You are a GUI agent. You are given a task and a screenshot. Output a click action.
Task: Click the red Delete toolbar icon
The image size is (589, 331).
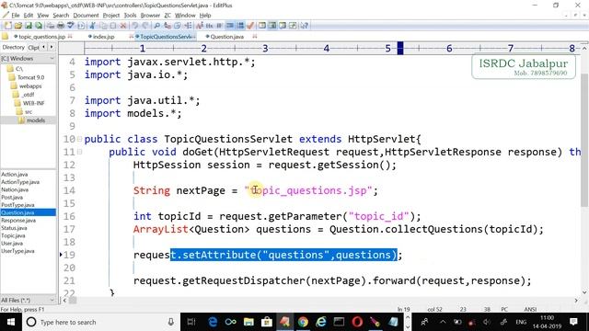(123, 26)
